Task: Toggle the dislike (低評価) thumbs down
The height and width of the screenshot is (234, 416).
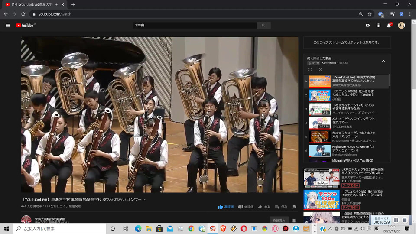Action: (240, 207)
